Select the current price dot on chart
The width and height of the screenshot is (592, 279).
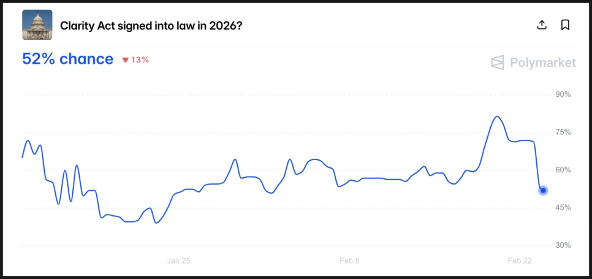(543, 191)
